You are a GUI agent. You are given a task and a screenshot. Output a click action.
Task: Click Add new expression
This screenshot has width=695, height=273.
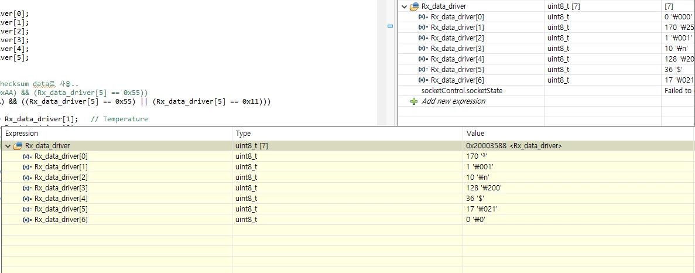tap(453, 101)
